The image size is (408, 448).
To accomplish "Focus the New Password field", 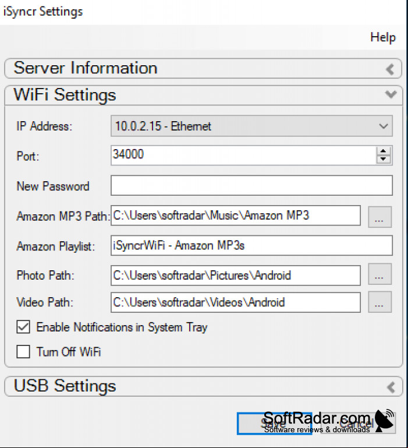I will 251,185.
